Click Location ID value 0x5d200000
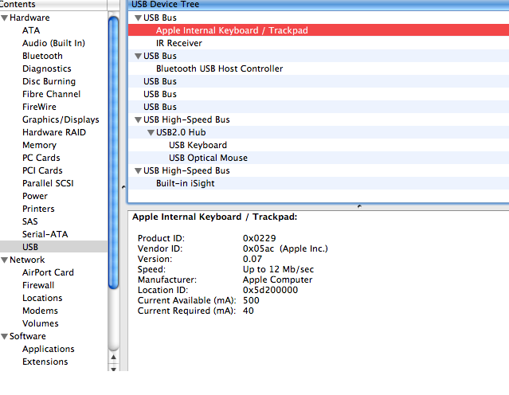 tap(270, 290)
